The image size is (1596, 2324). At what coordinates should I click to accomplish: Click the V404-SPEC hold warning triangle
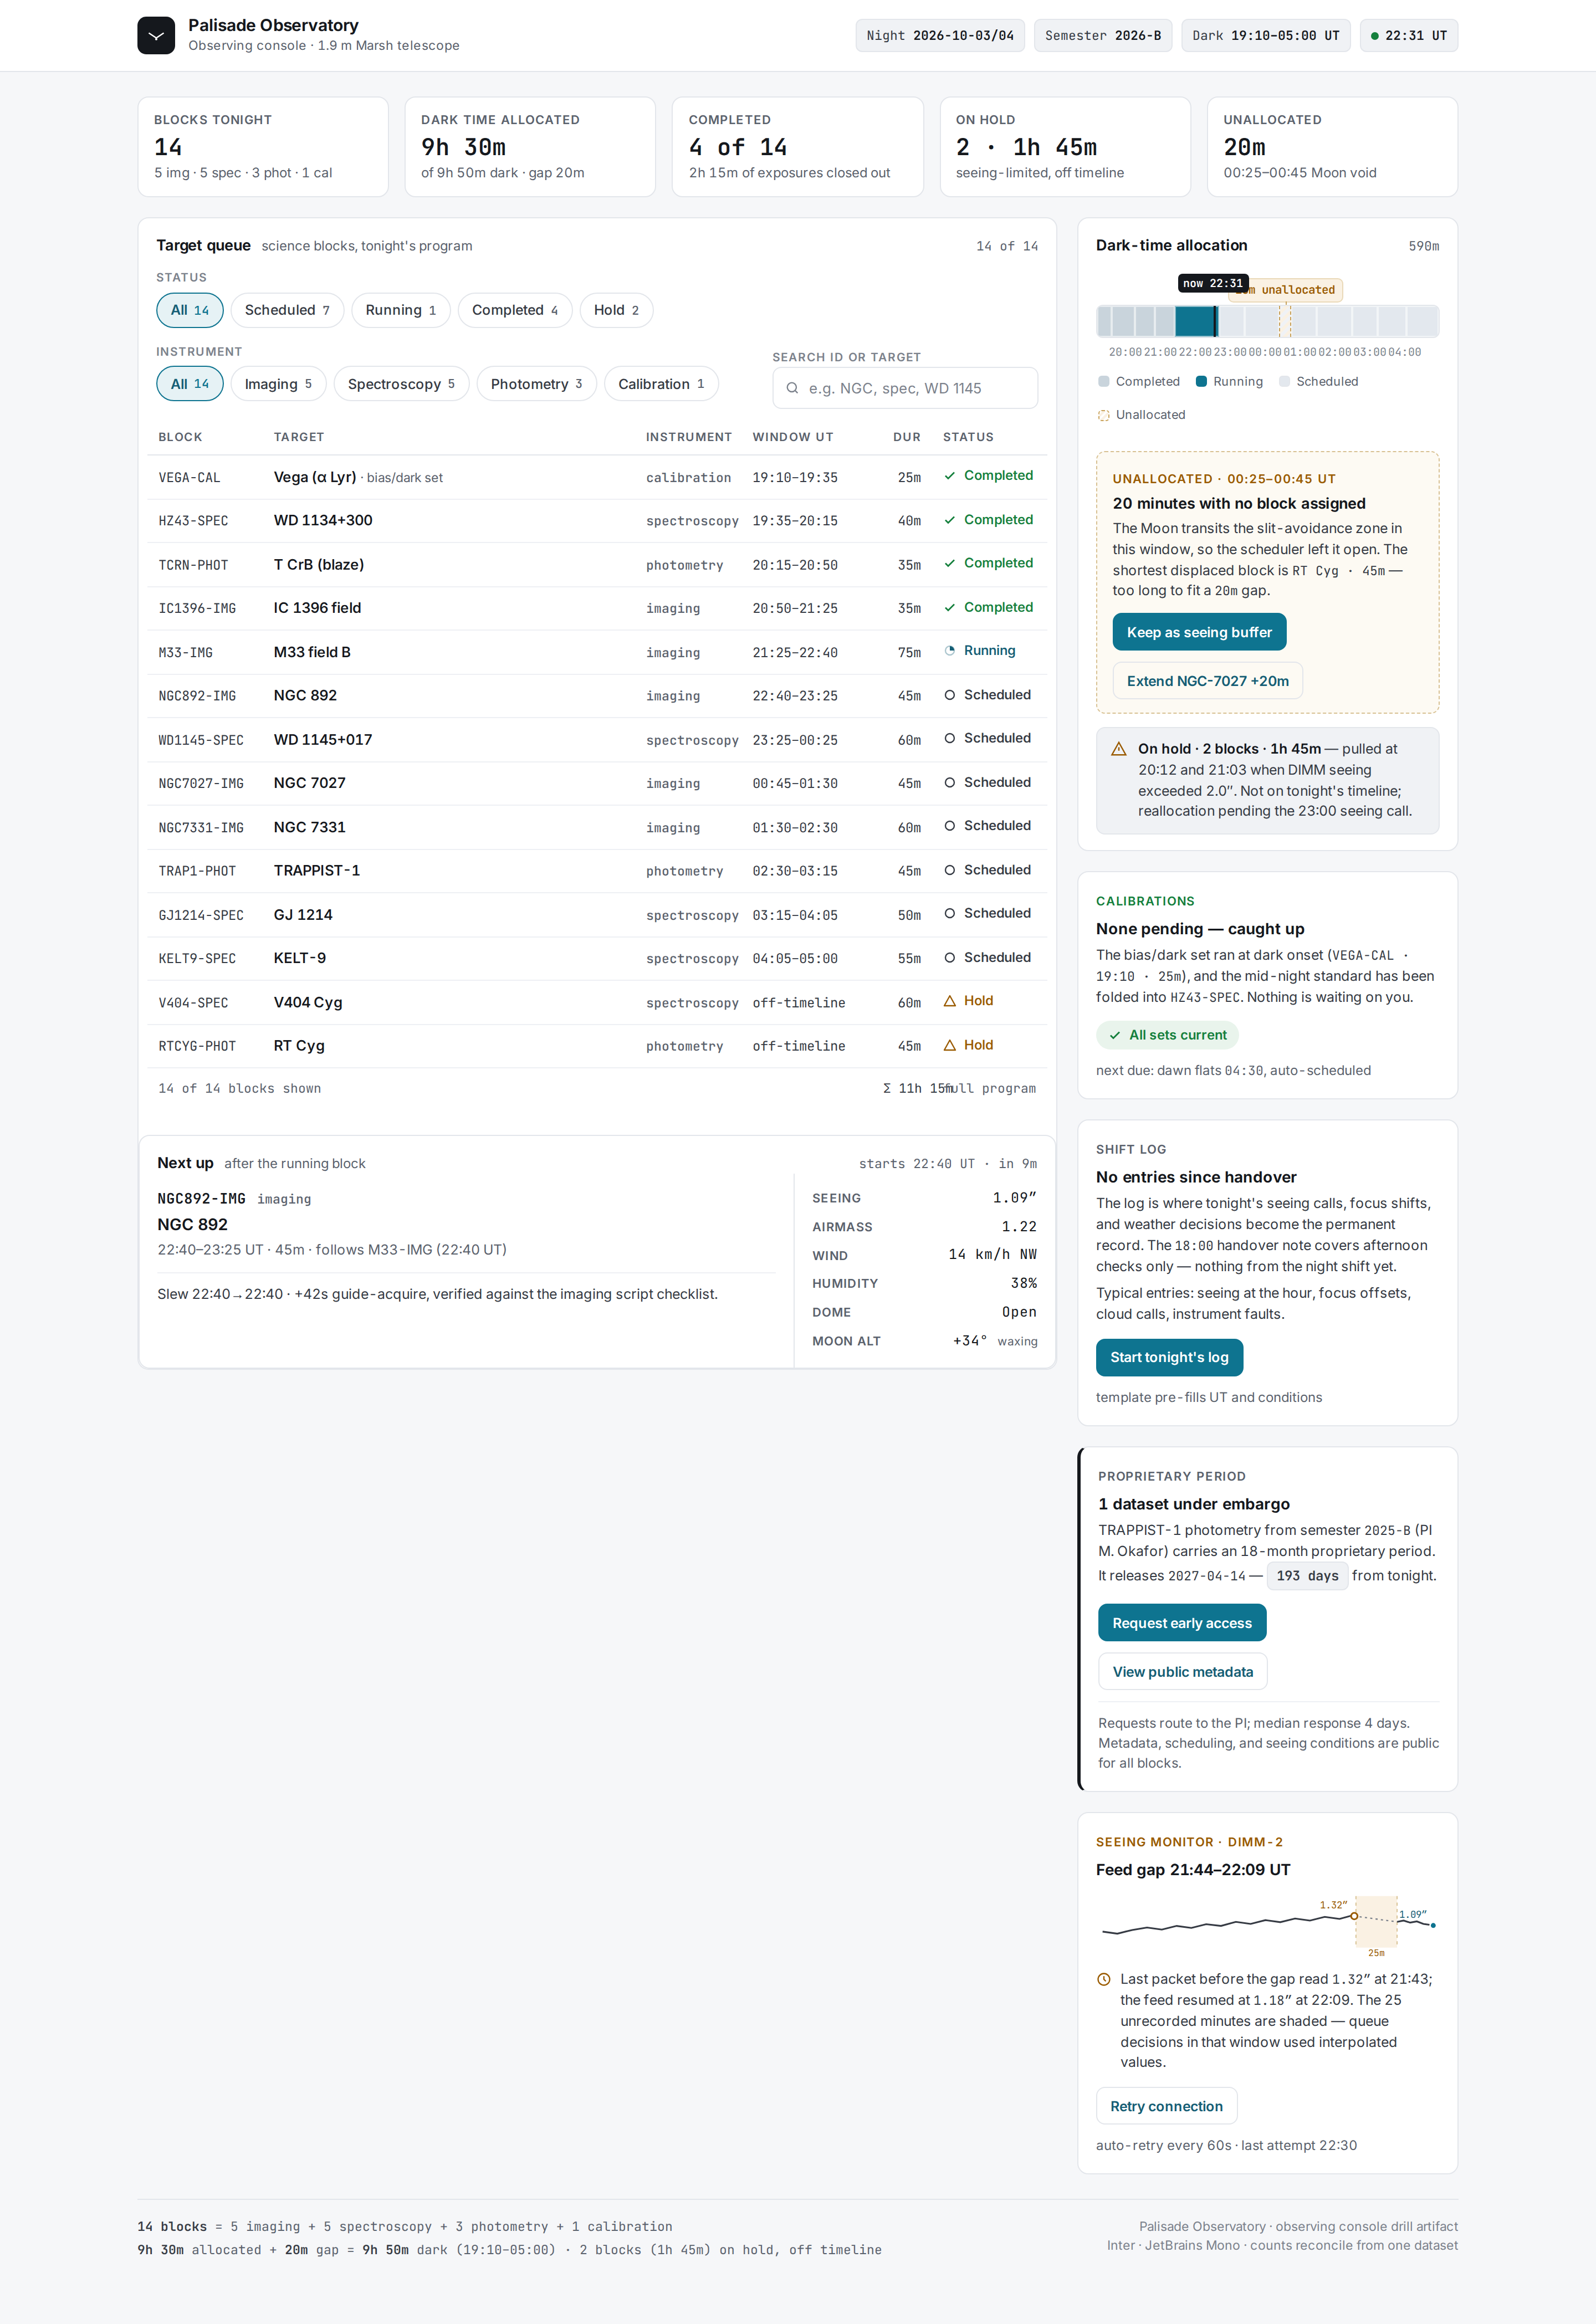click(949, 1001)
